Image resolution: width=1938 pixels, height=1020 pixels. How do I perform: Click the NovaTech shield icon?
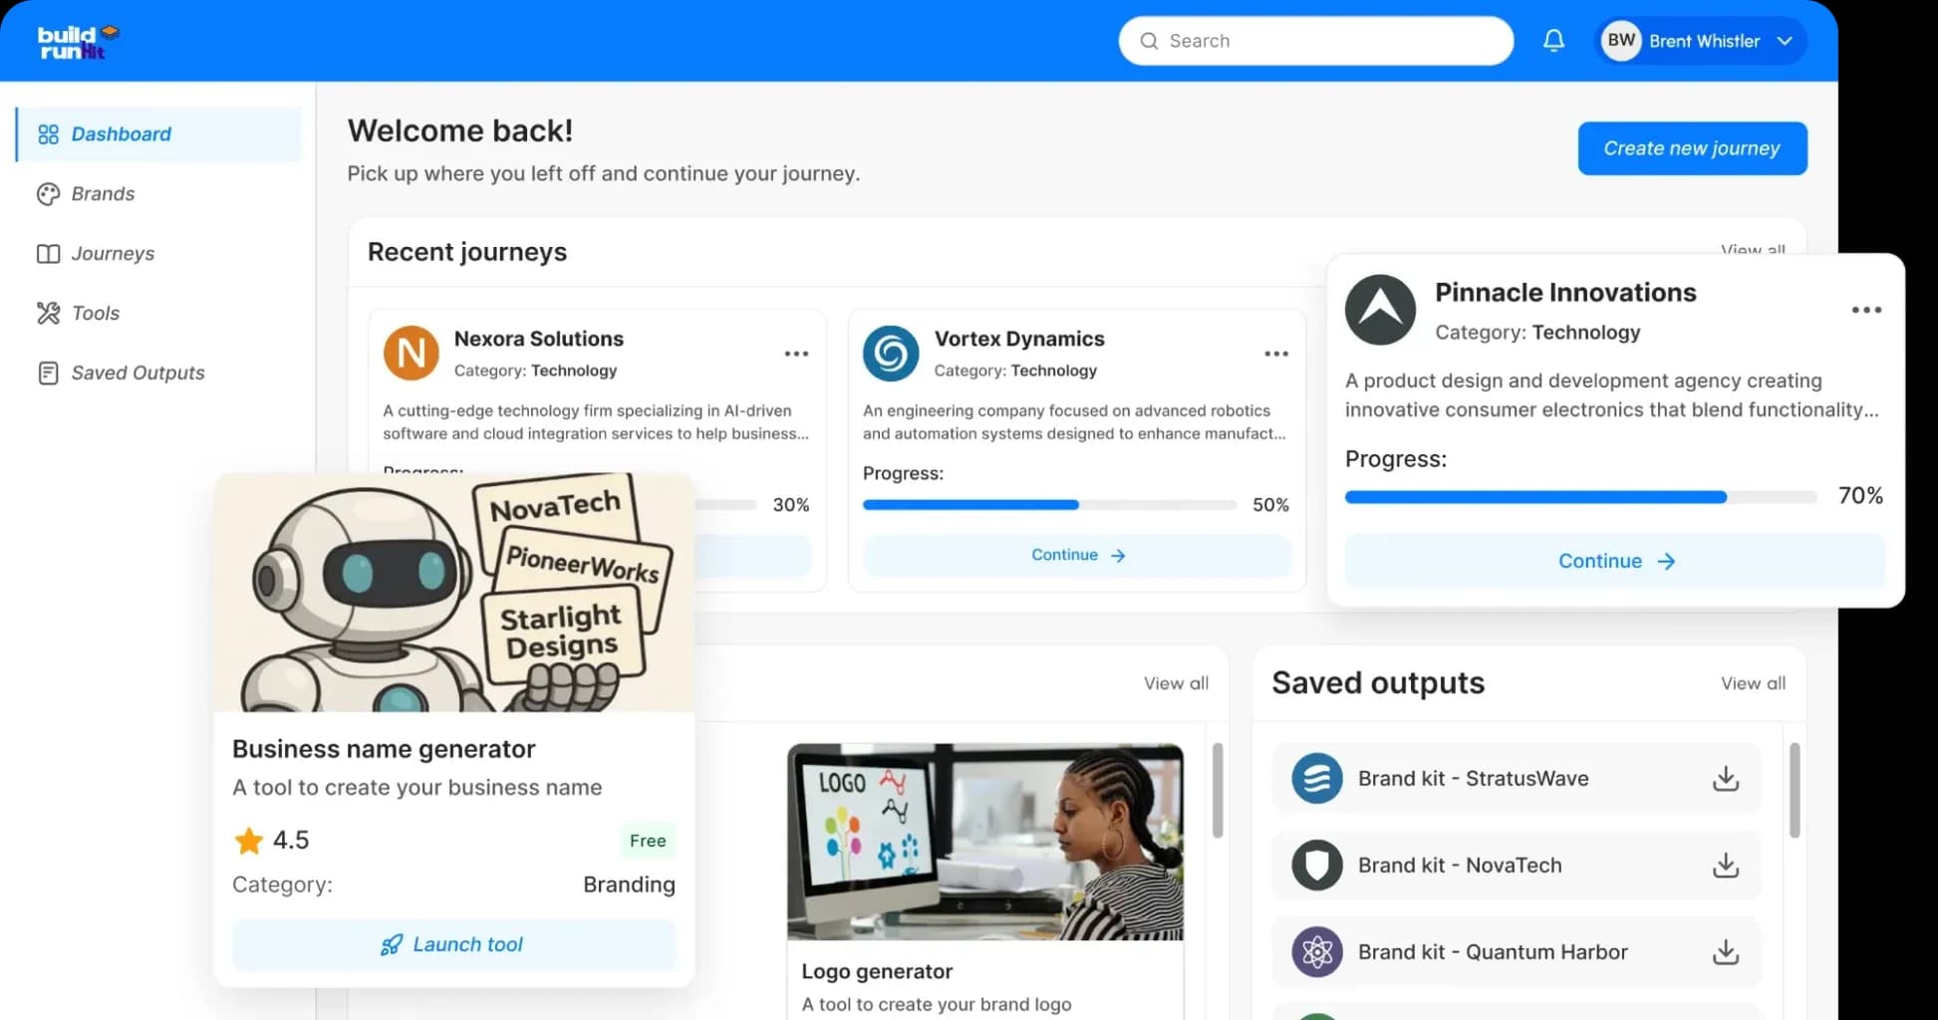[x=1317, y=865]
